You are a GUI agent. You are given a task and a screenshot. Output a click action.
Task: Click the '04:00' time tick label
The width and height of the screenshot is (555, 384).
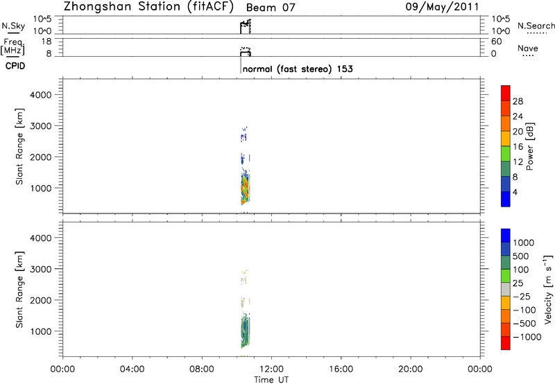(x=133, y=369)
